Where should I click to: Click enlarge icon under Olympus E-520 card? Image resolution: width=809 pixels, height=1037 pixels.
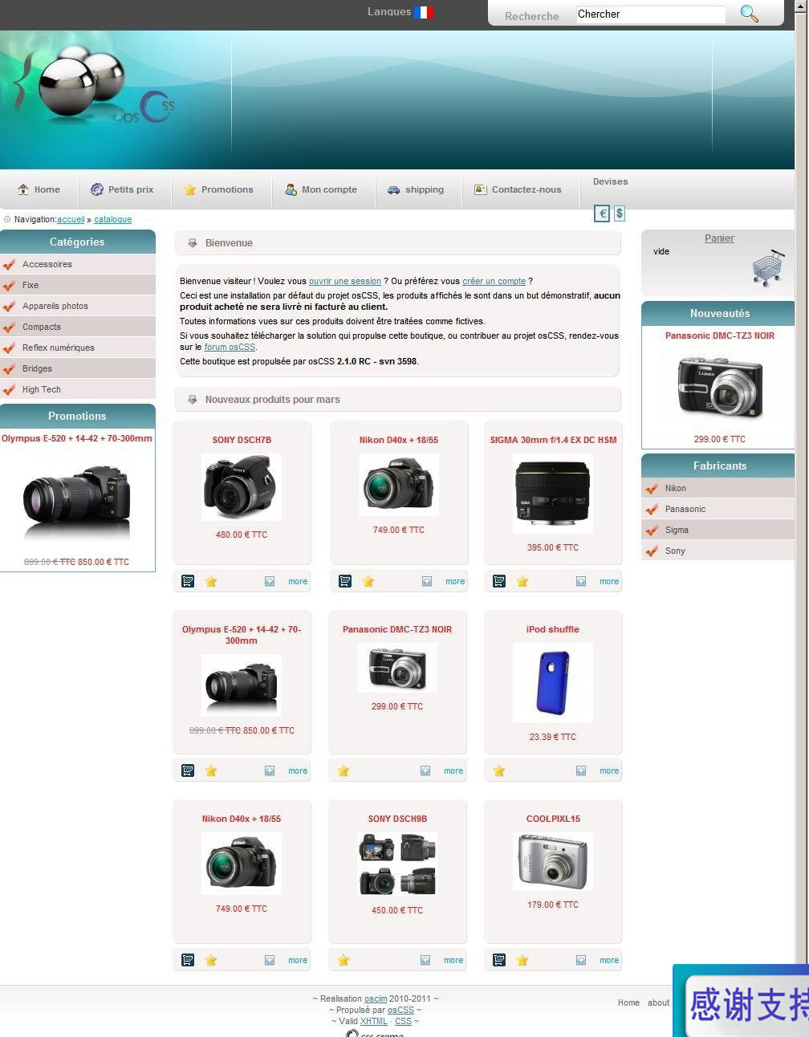click(270, 771)
